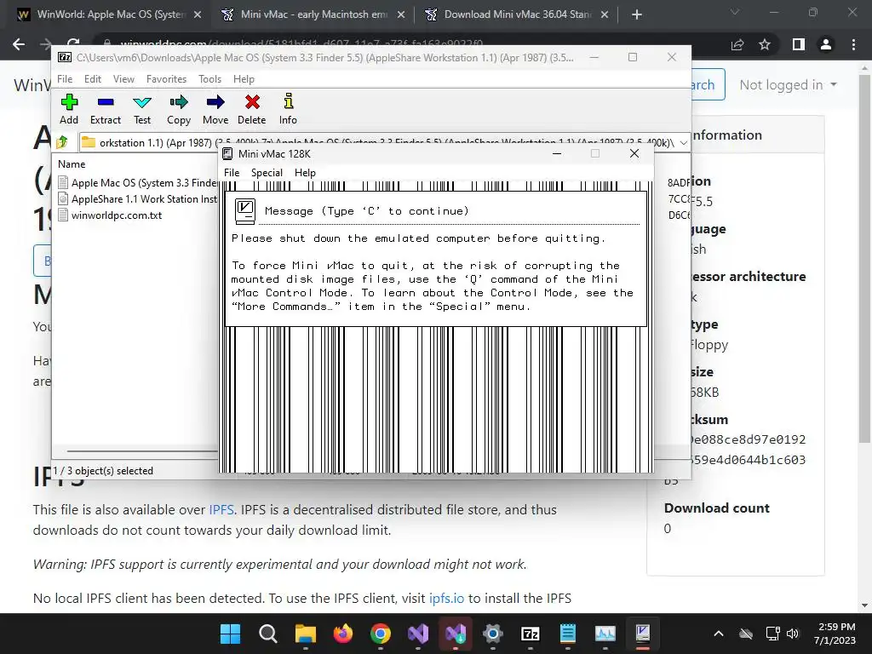Expand the 7-Zip address path dropdown

coord(684,143)
